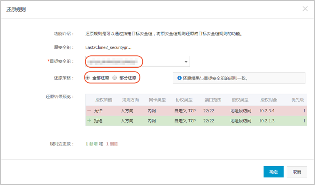The height and width of the screenshot is (185, 315).
Task: Click the green 1 新增 change count
Action: coord(91,144)
